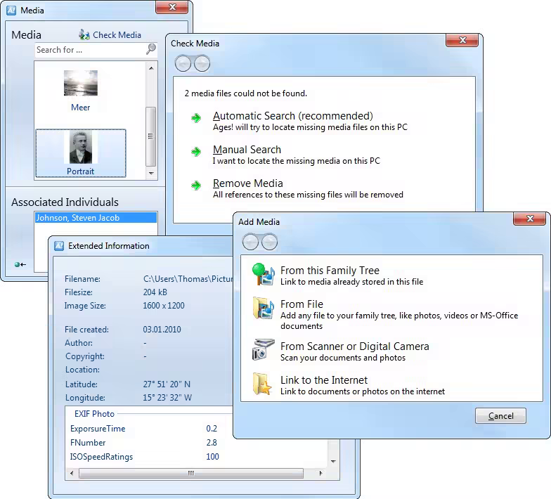Click the forward button in the Add Media dialog
551x499 pixels.
click(268, 242)
